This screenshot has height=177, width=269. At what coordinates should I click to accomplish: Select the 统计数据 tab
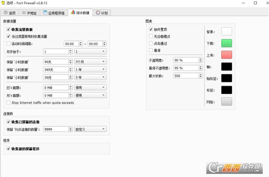click(80, 13)
